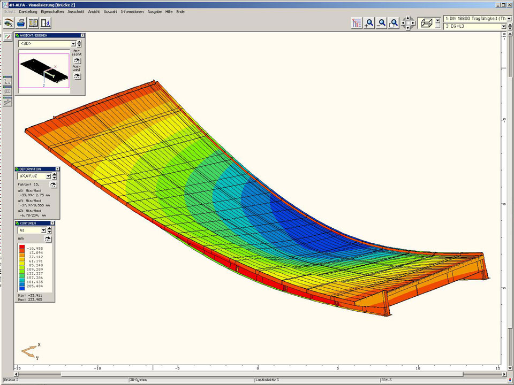
Task: Click the pencil icon in left sidebar
Action: tap(7, 37)
